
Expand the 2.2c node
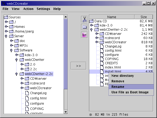(x=22, y=69)
